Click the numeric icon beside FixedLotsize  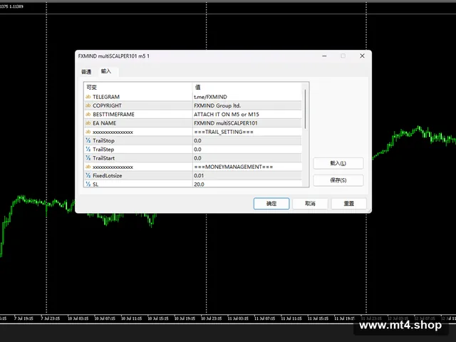point(88,175)
